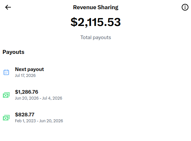Click the $2,115.53 total amount
Viewport: 191px width, 141px height.
coord(95,22)
